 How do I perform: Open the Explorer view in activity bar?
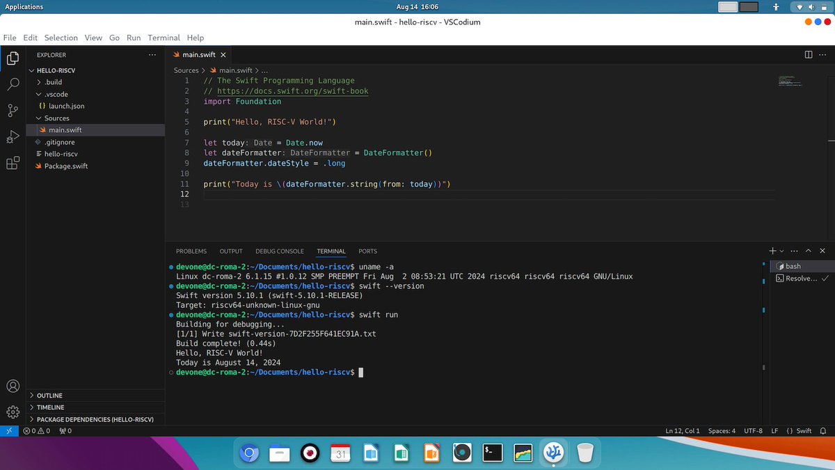pyautogui.click(x=13, y=58)
